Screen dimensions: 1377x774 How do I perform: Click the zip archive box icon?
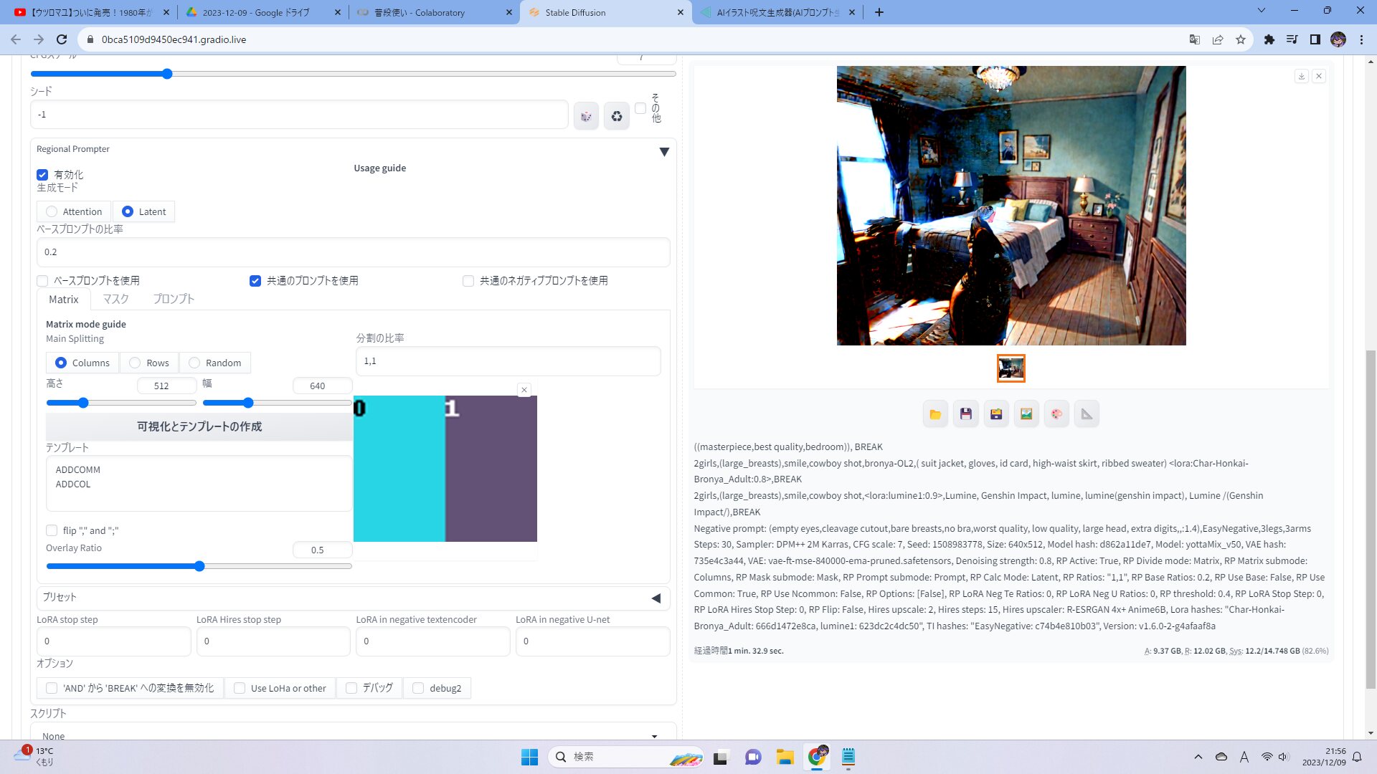tap(996, 414)
